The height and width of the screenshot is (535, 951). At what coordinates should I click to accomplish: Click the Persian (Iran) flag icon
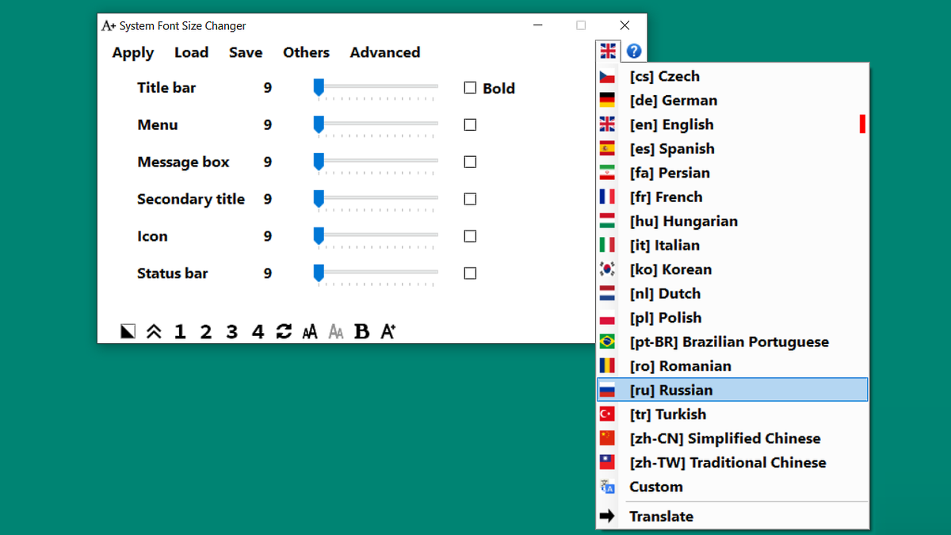(x=607, y=173)
